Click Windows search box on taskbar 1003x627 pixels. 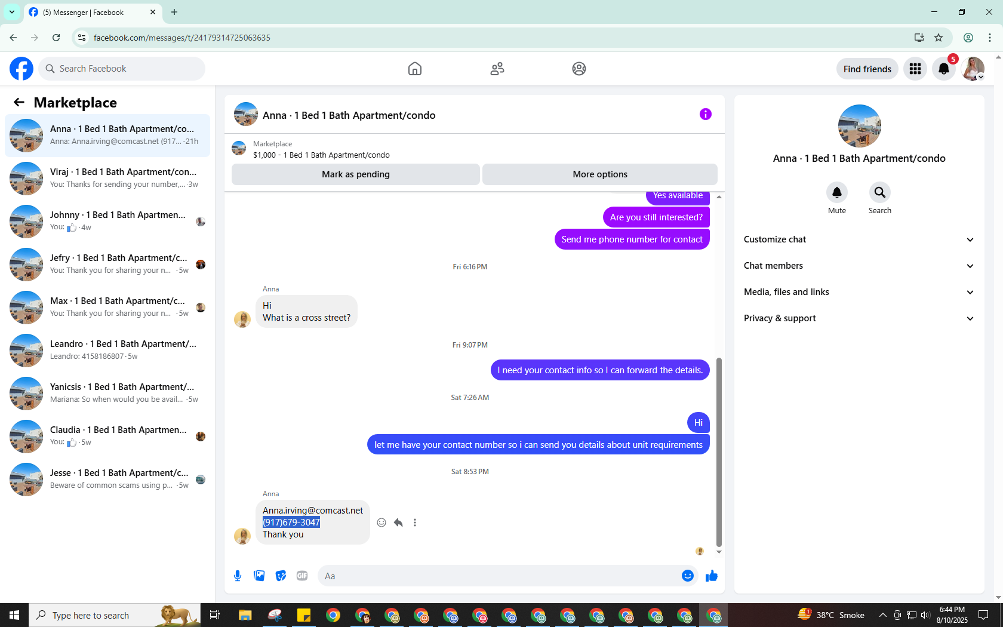115,615
